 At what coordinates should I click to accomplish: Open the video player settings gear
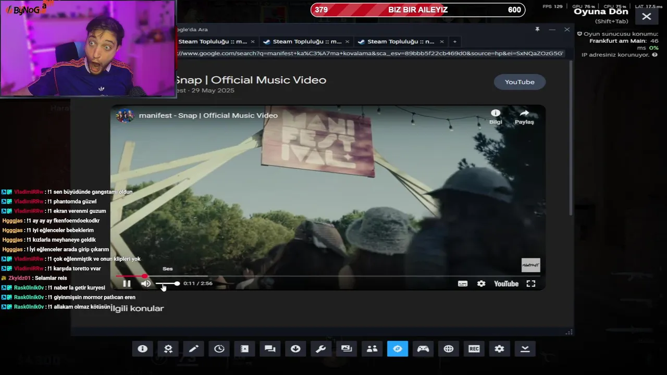coord(481,283)
